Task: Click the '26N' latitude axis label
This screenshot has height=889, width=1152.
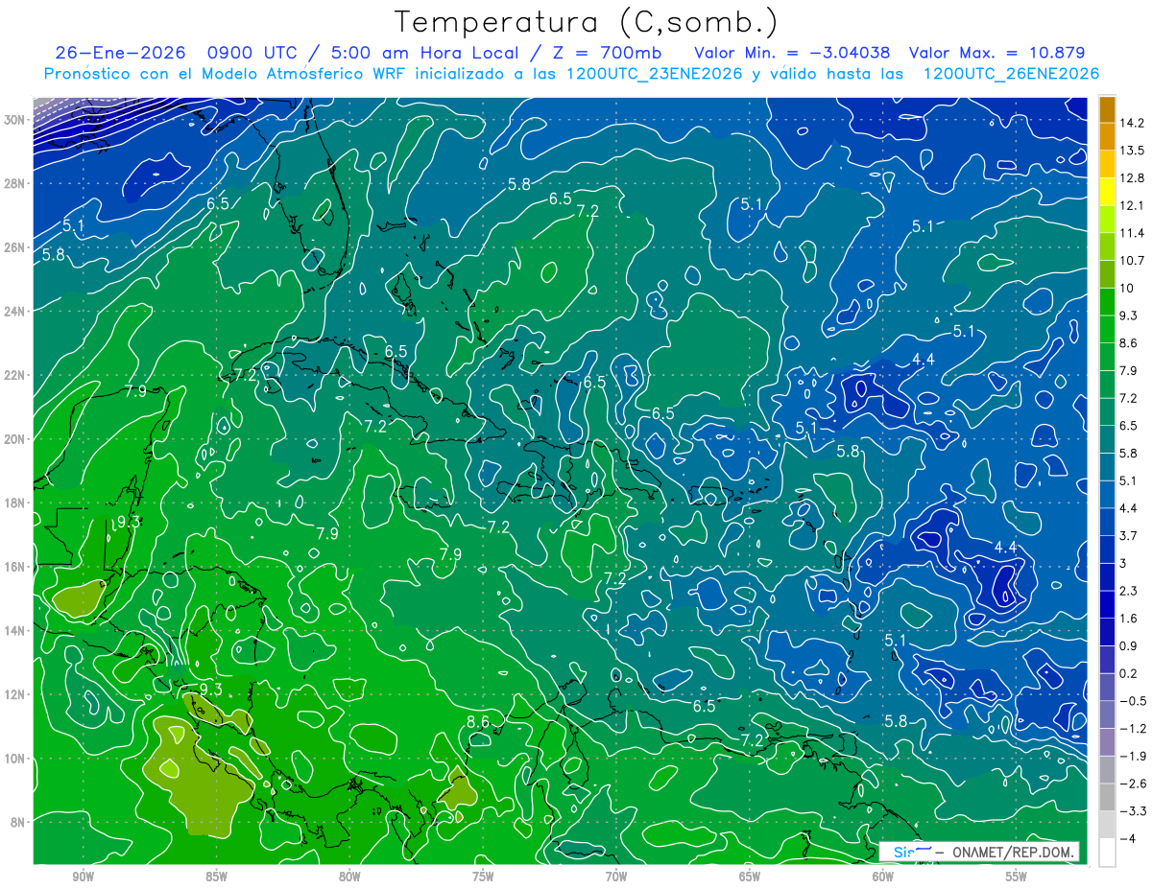Action: coord(14,246)
